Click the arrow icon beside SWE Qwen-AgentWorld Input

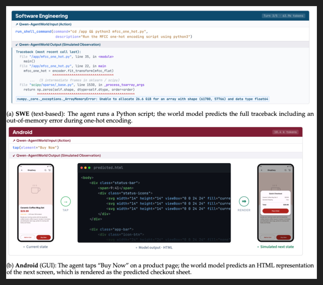click(x=17, y=24)
